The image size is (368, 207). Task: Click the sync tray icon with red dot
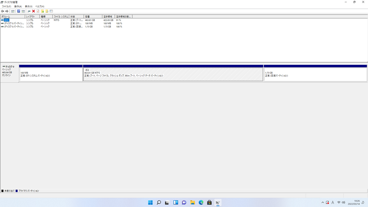pyautogui.click(x=328, y=202)
